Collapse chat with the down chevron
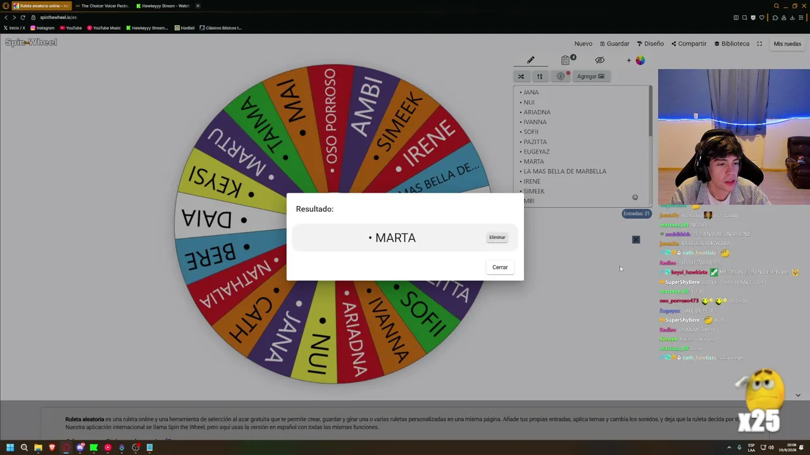Image resolution: width=810 pixels, height=455 pixels. tap(798, 395)
